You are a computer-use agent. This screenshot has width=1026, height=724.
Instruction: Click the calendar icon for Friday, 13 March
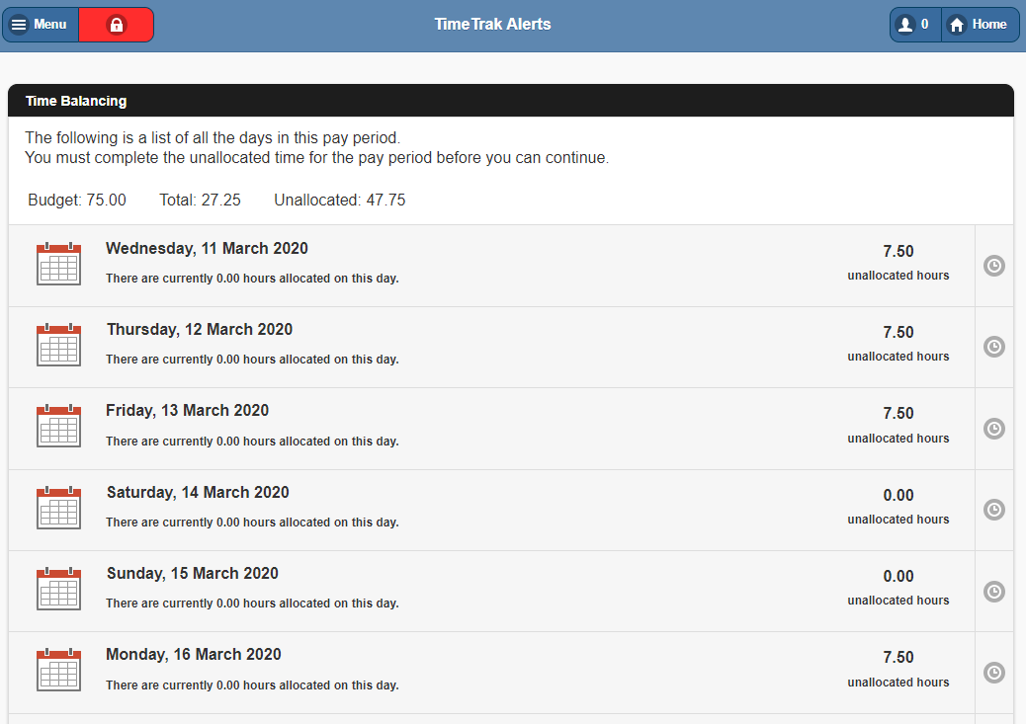click(x=59, y=427)
